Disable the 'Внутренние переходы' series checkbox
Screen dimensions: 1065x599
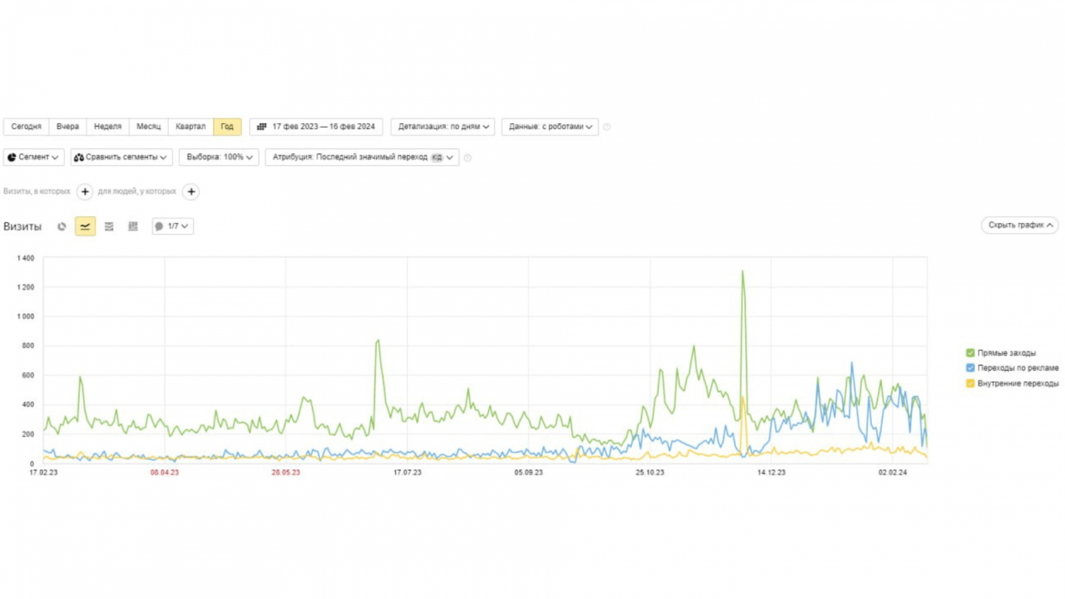click(x=970, y=383)
